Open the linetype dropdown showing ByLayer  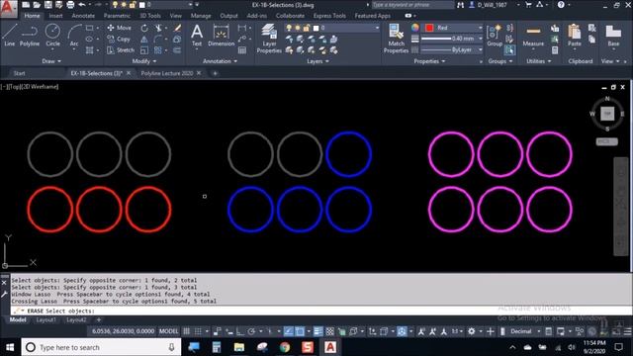(x=453, y=49)
